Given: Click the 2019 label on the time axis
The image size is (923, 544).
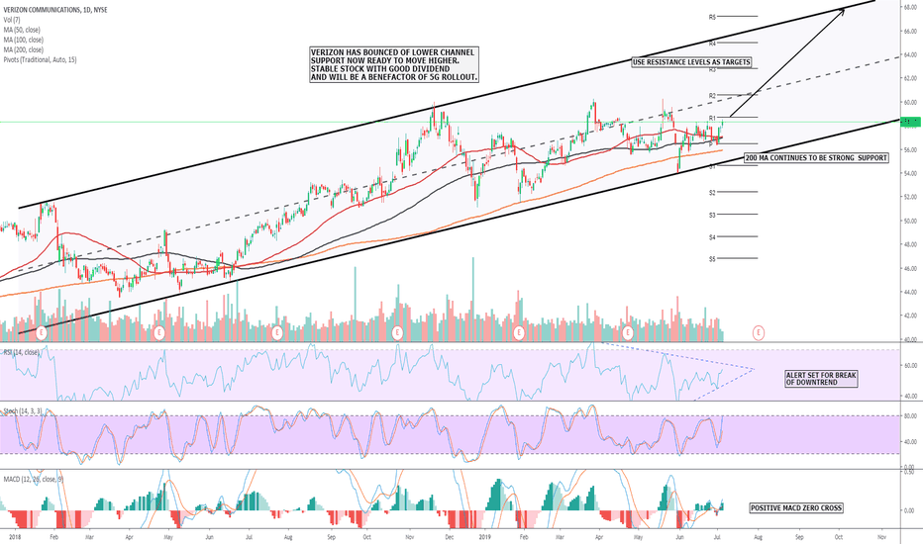Looking at the screenshot, I should pyautogui.click(x=484, y=537).
